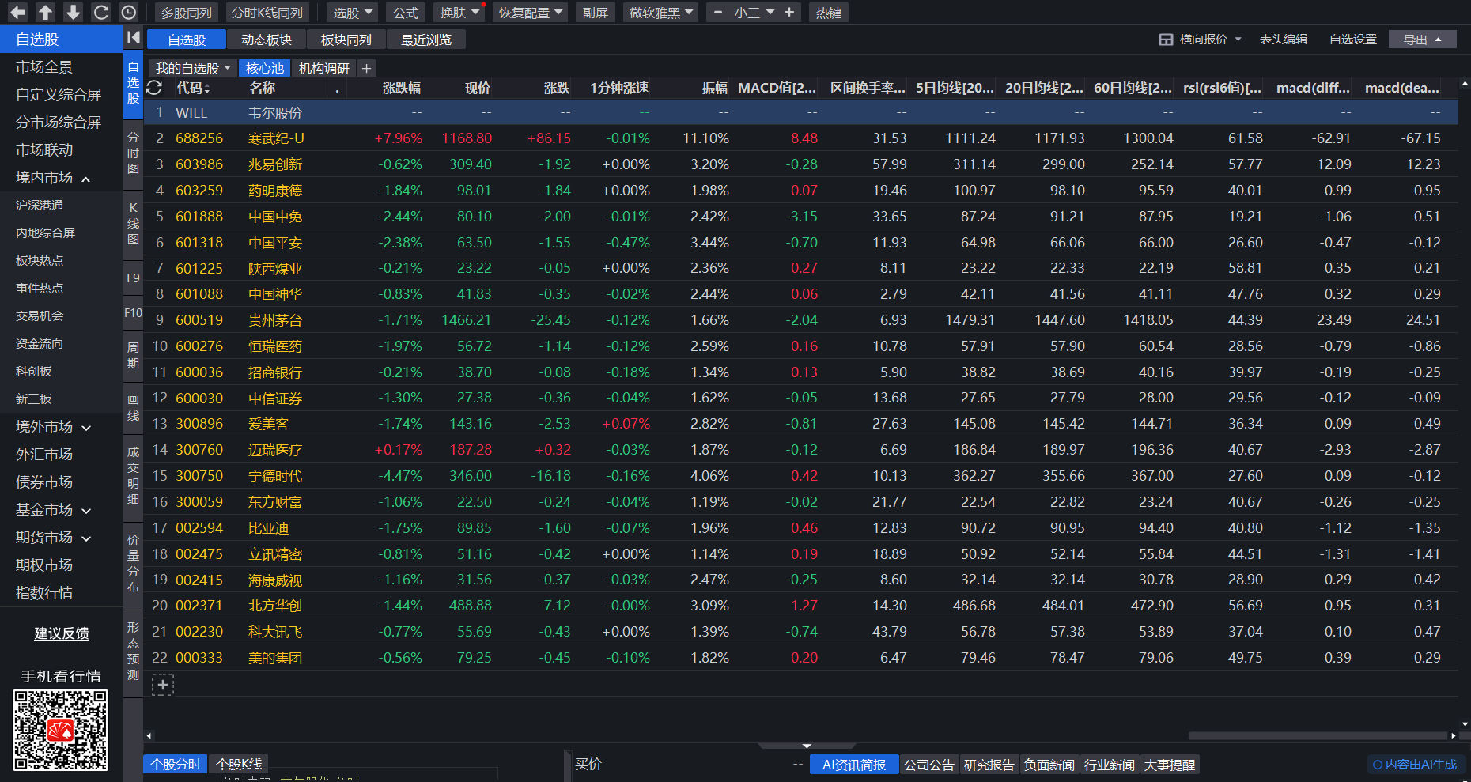Click the 副屏 secondary screen button
The width and height of the screenshot is (1471, 782).
pos(596,13)
